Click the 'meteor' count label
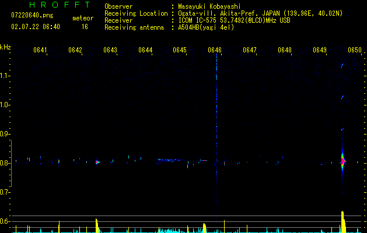The image size is (367, 233). [83, 18]
